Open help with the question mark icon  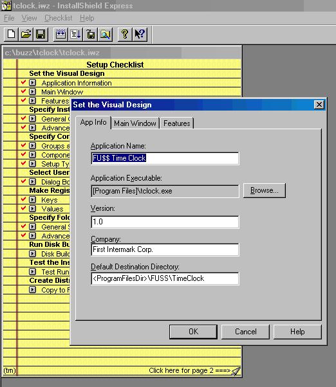[125, 34]
